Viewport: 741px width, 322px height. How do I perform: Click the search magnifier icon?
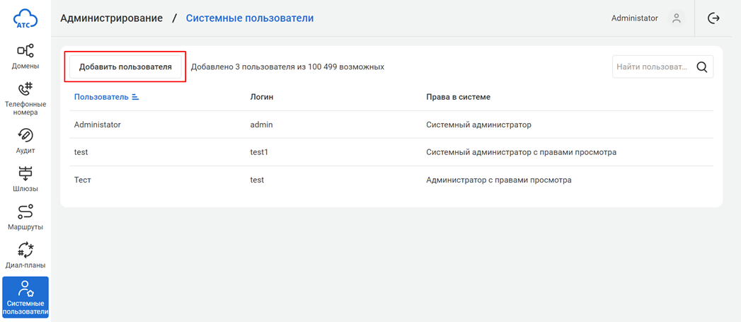[702, 67]
